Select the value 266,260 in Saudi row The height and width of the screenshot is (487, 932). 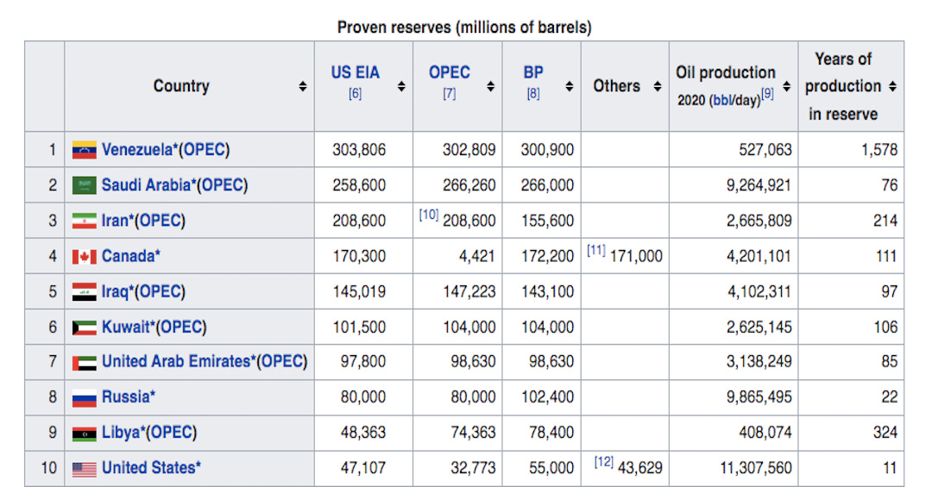[x=469, y=185]
